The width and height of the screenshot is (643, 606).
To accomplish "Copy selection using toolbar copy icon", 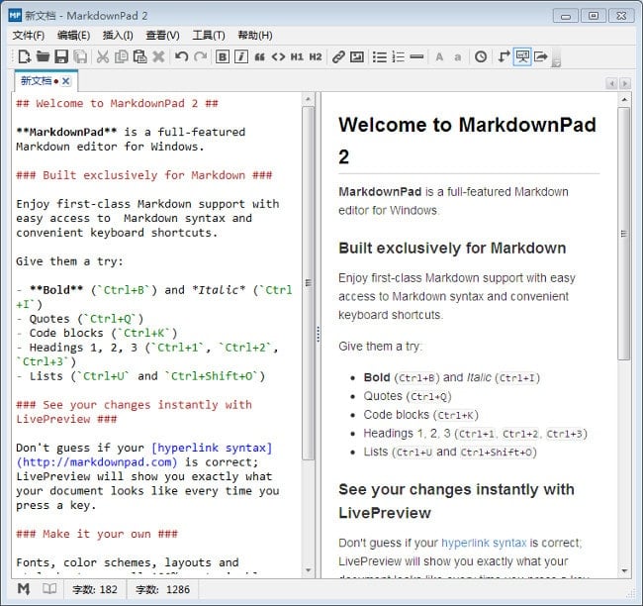I will tap(121, 56).
